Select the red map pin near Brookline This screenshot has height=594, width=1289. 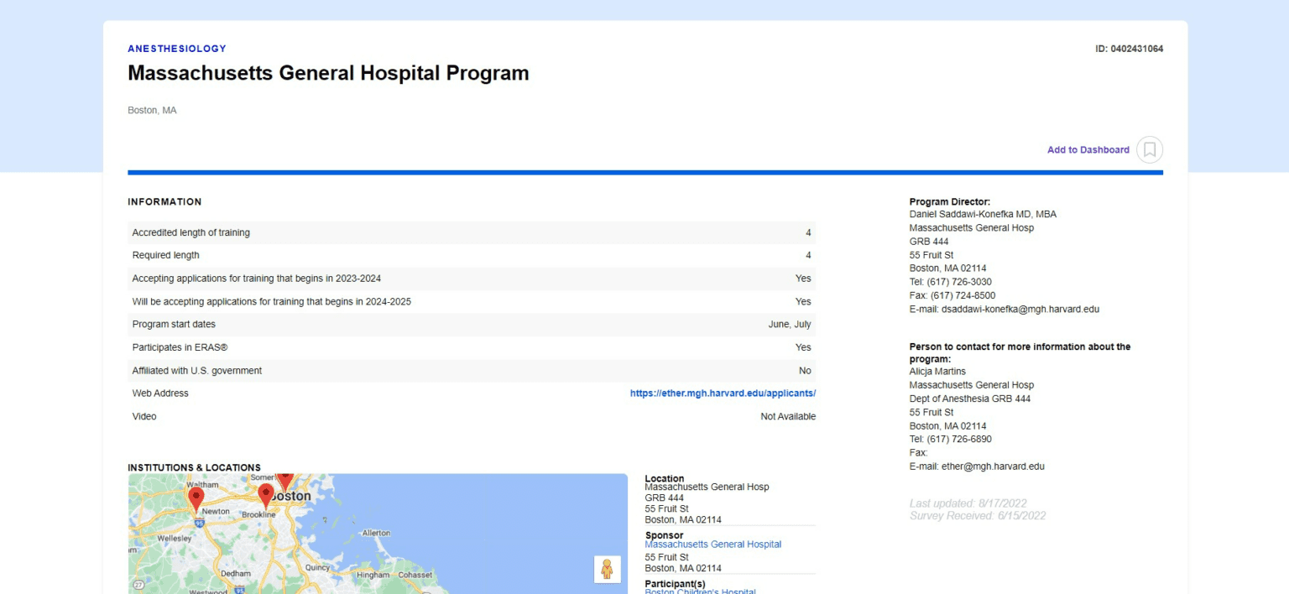click(x=265, y=495)
